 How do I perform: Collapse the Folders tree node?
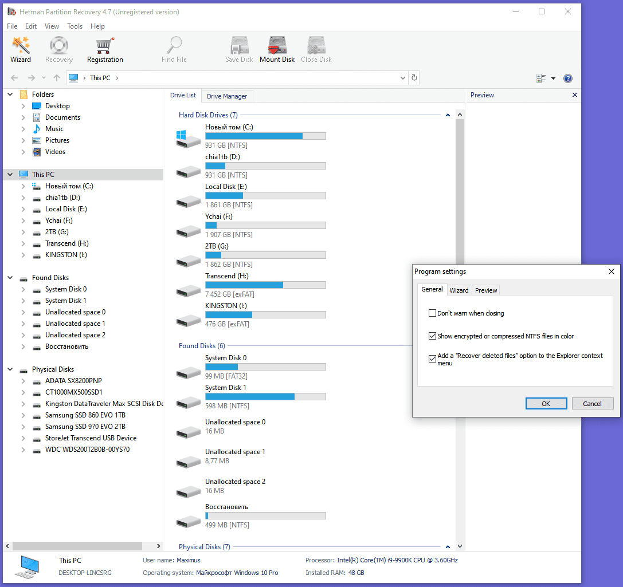pyautogui.click(x=10, y=94)
